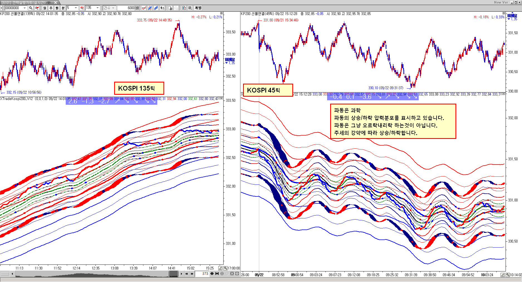
Task: Click the symbol search magnifier icon
Action: click(x=31, y=8)
